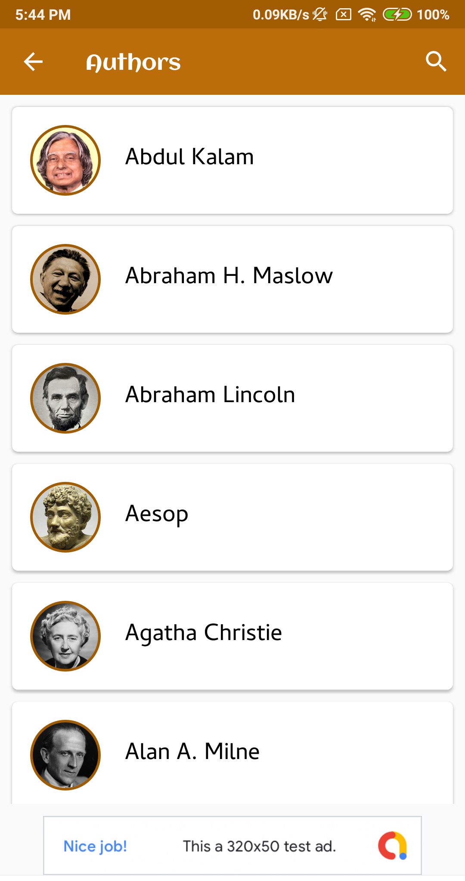Open Abraham Lincoln name label
Screen dimensions: 465x881
pyautogui.click(x=210, y=395)
